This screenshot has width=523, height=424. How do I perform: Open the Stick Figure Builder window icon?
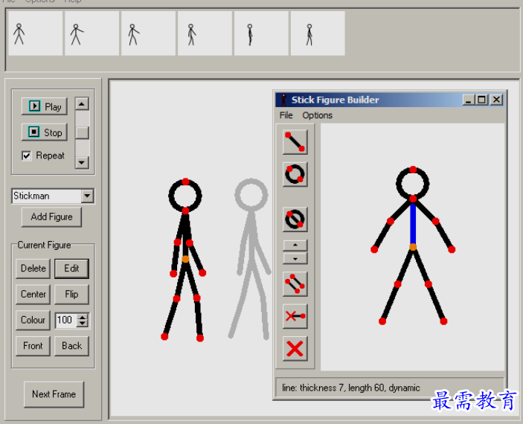(284, 100)
